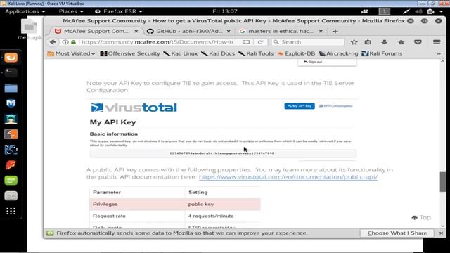Open Places menu in top bar
The image size is (450, 253).
pyautogui.click(x=71, y=11)
